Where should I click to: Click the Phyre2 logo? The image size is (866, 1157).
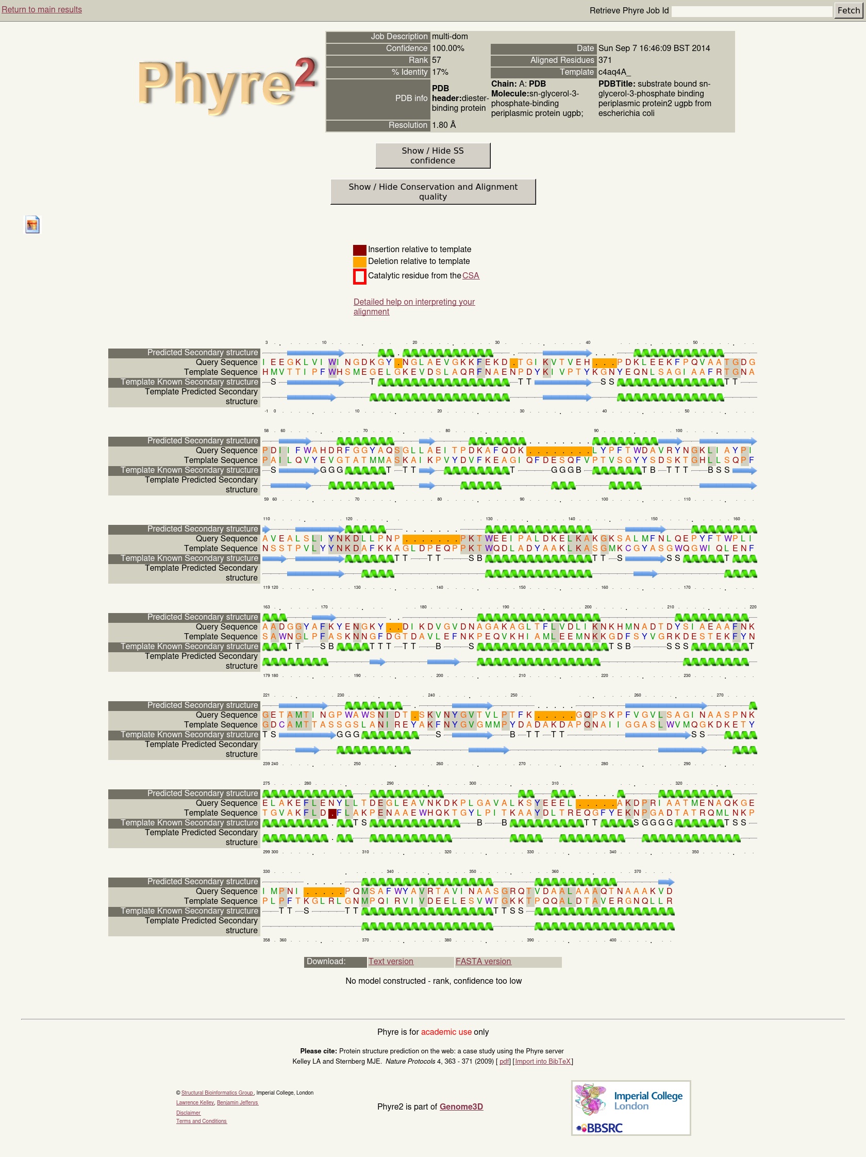[x=226, y=84]
